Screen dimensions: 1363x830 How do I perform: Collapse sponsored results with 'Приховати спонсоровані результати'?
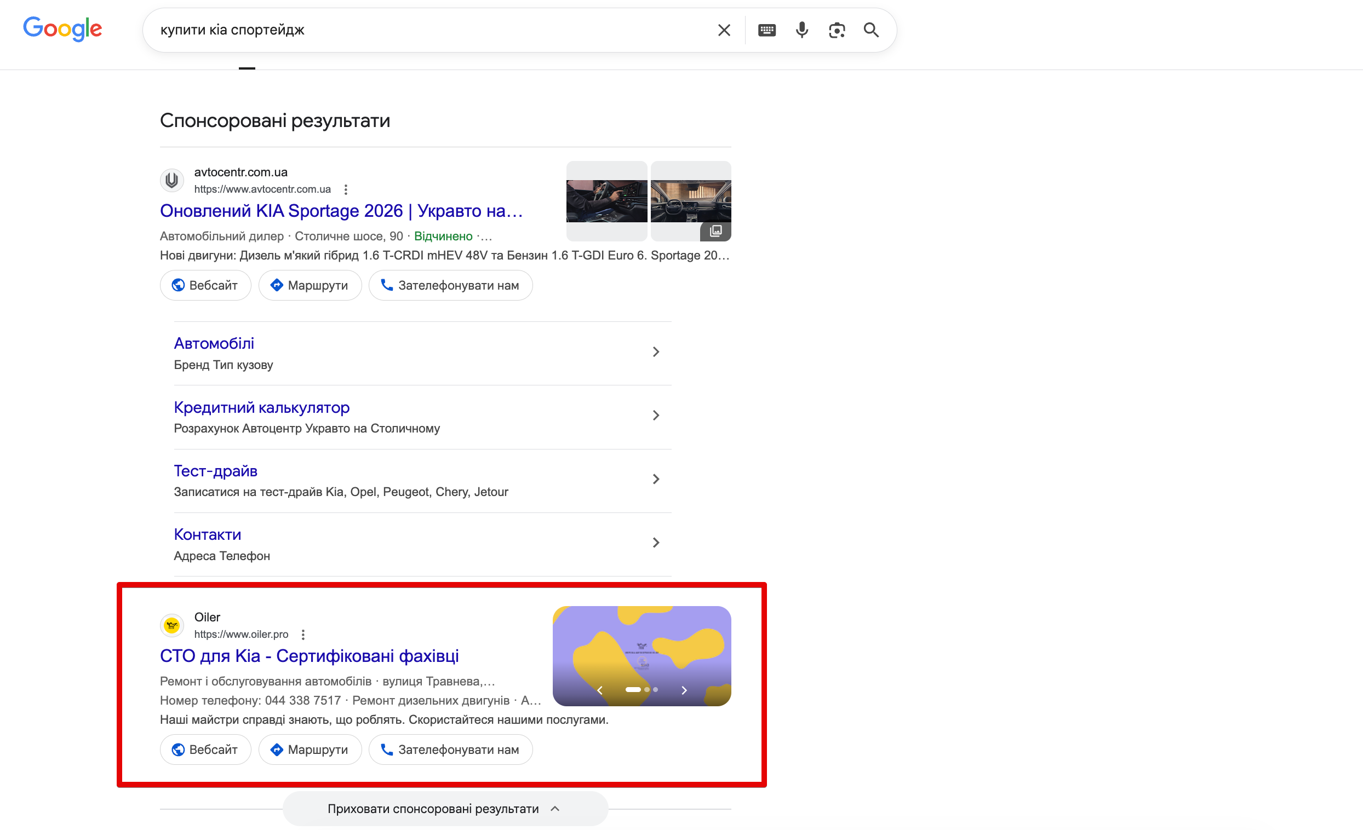coord(445,809)
